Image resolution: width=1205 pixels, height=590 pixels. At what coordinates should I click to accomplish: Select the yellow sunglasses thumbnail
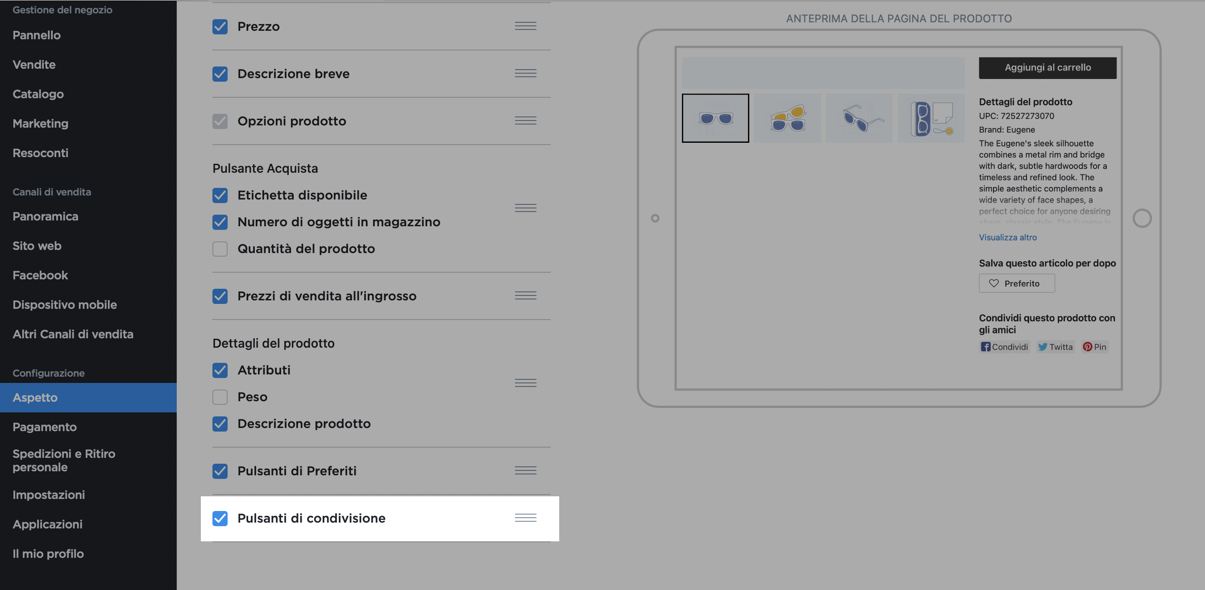click(787, 118)
